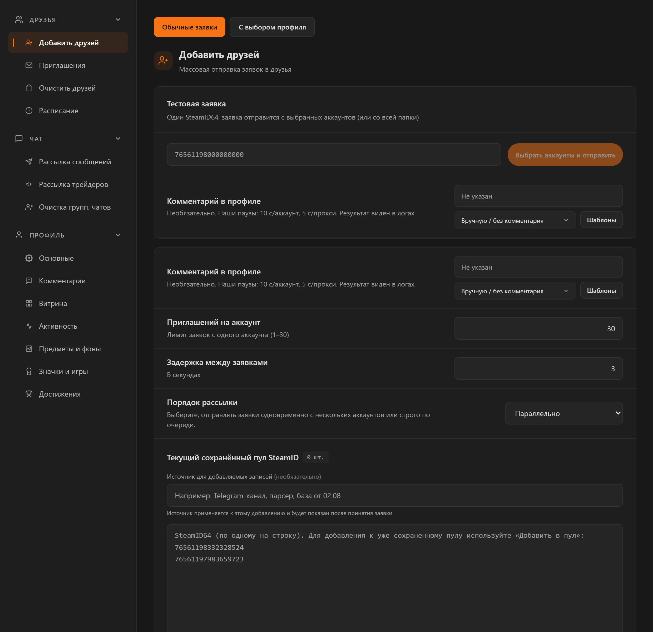Image resolution: width=653 pixels, height=632 pixels.
Task: Click the Рассылка сообщений paper plane icon
Action: (x=29, y=162)
